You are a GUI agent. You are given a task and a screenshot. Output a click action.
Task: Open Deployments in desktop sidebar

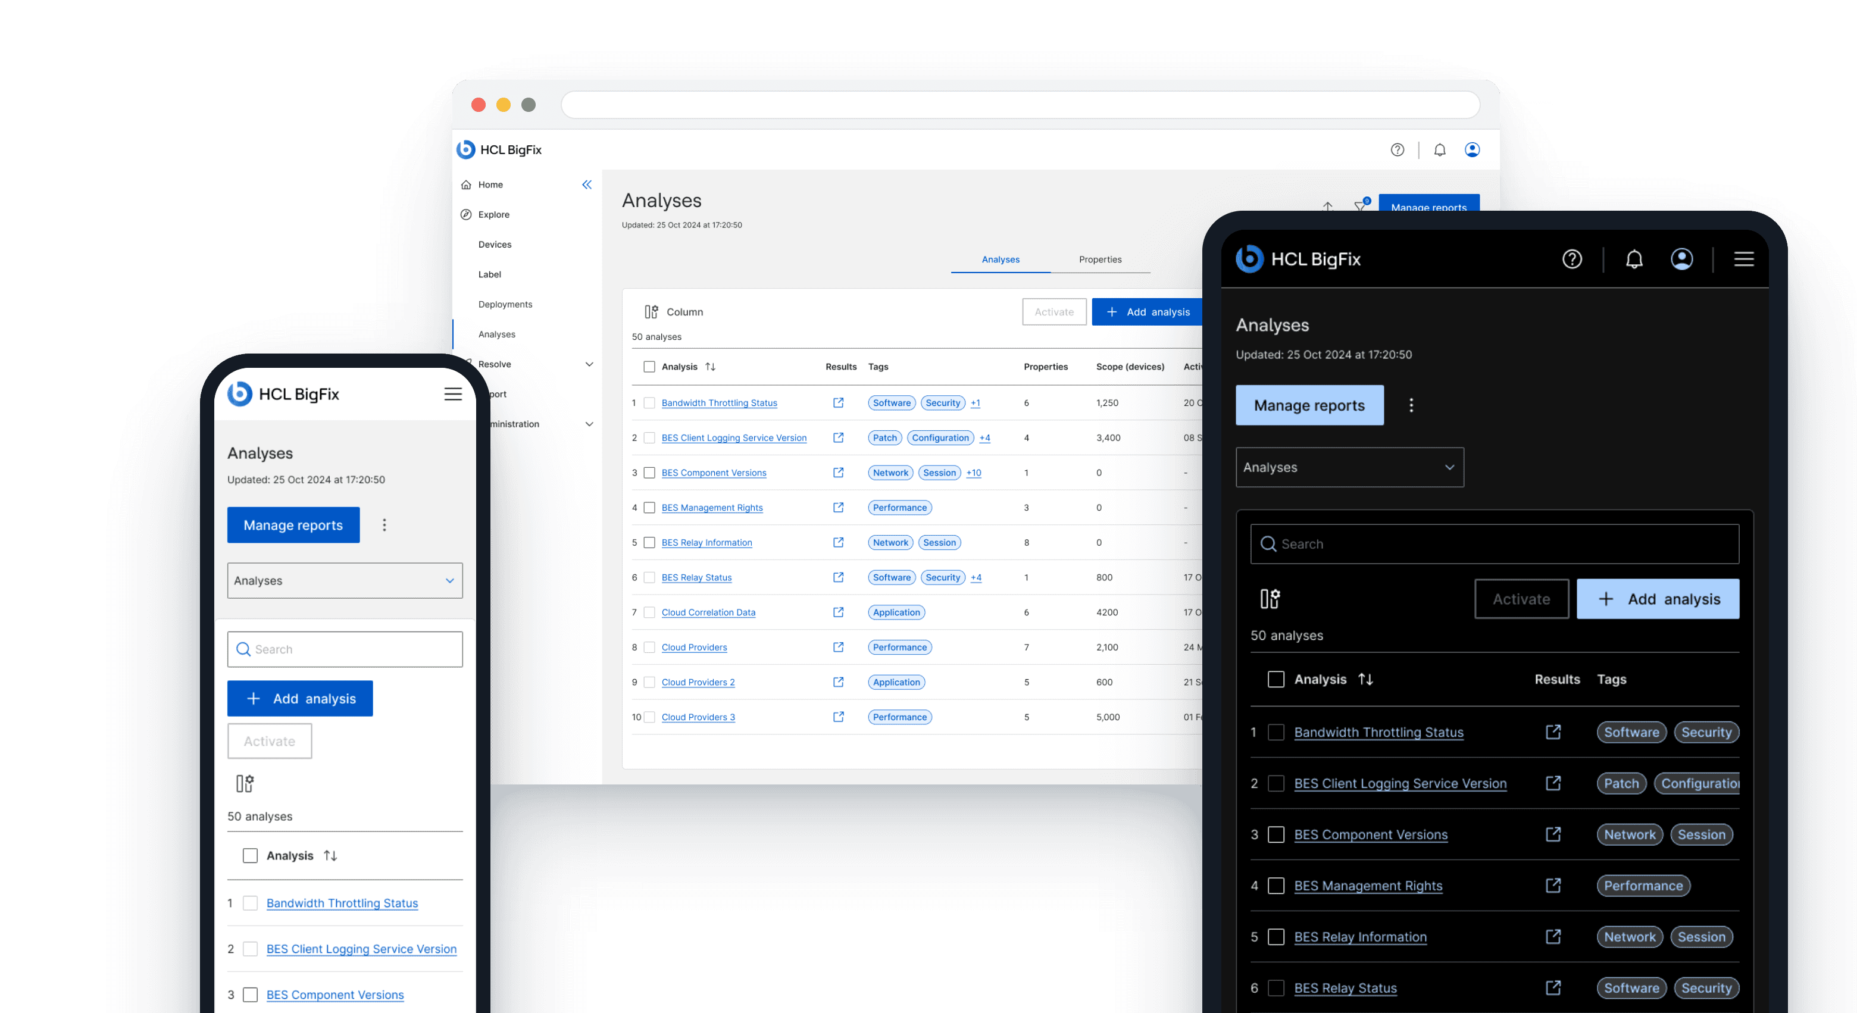(x=505, y=304)
